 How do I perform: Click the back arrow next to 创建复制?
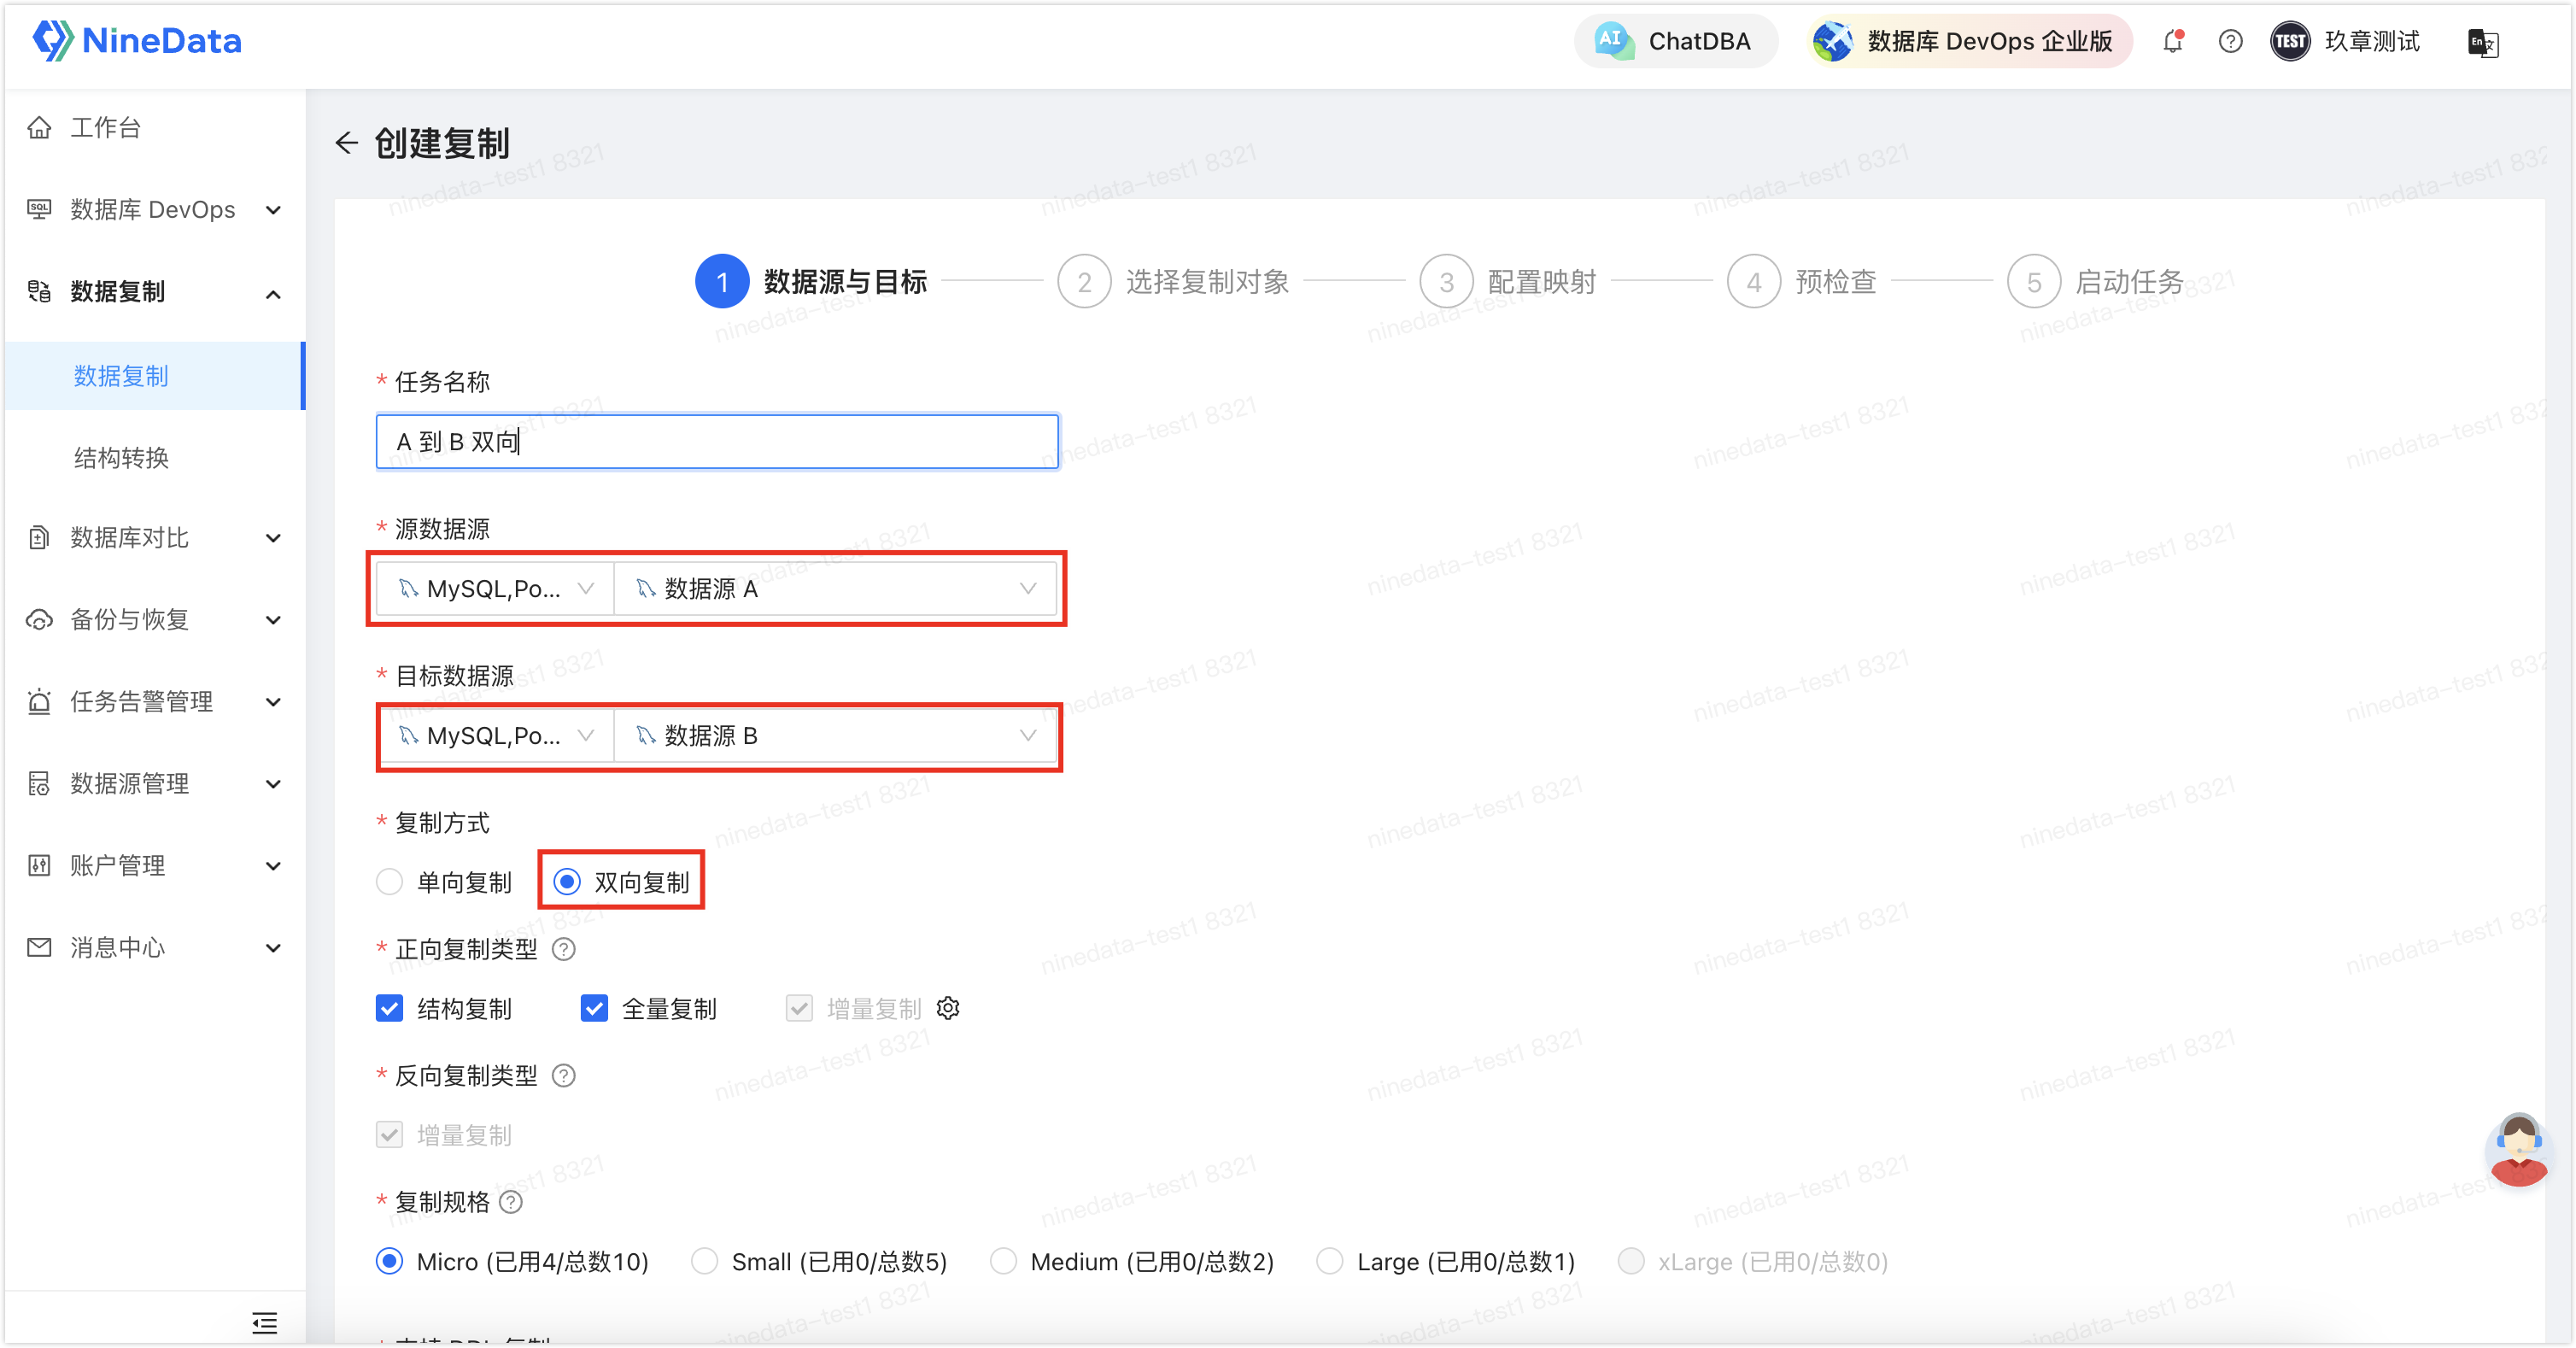[346, 143]
